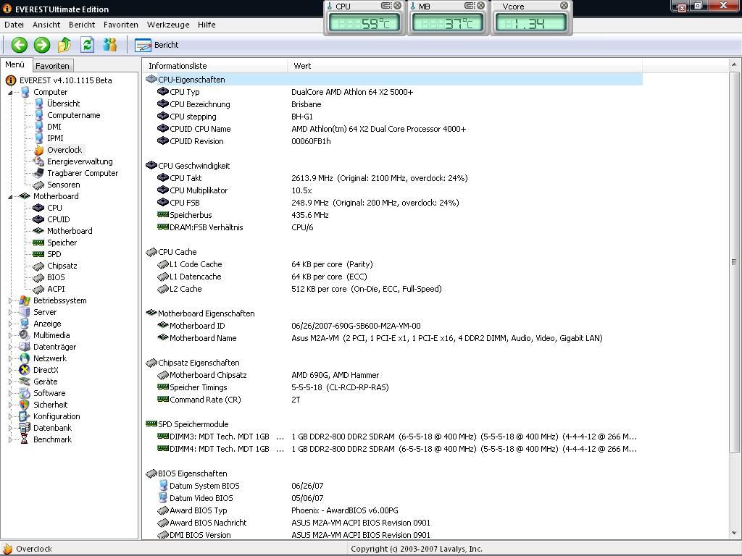Select the DMI tree item
Screen dimensions: 742x556
pos(54,127)
